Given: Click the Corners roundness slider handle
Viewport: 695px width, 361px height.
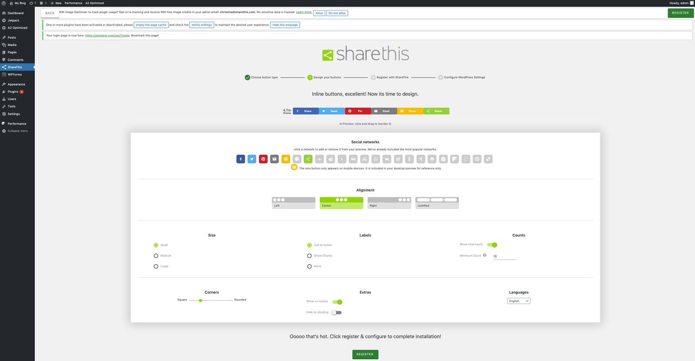Looking at the screenshot, I should (200, 300).
